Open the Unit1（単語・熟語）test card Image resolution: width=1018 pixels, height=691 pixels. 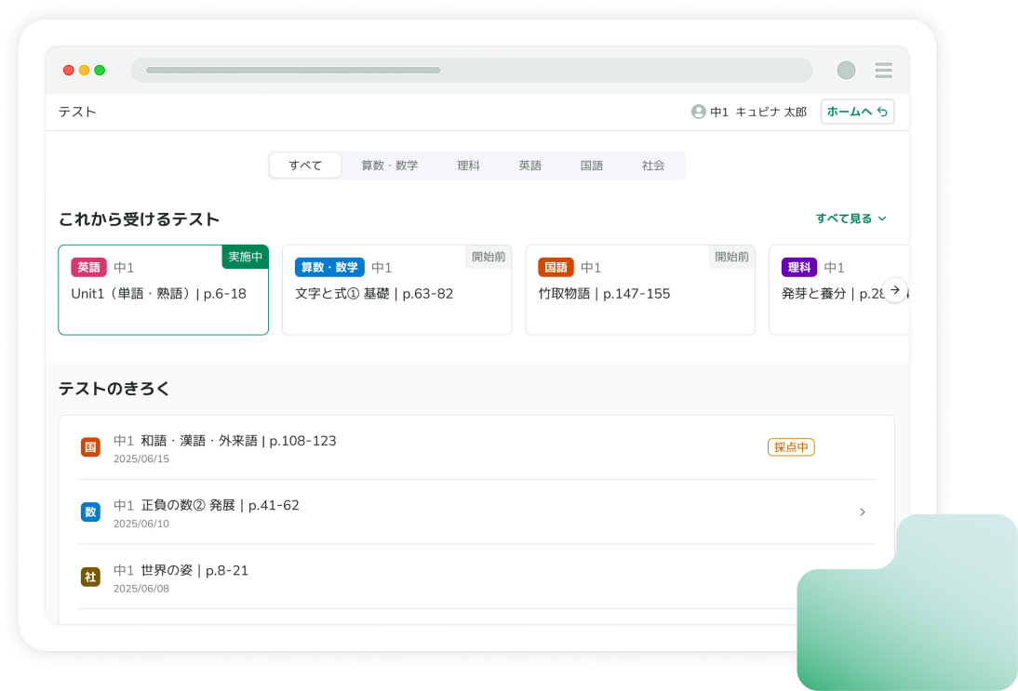tap(163, 290)
